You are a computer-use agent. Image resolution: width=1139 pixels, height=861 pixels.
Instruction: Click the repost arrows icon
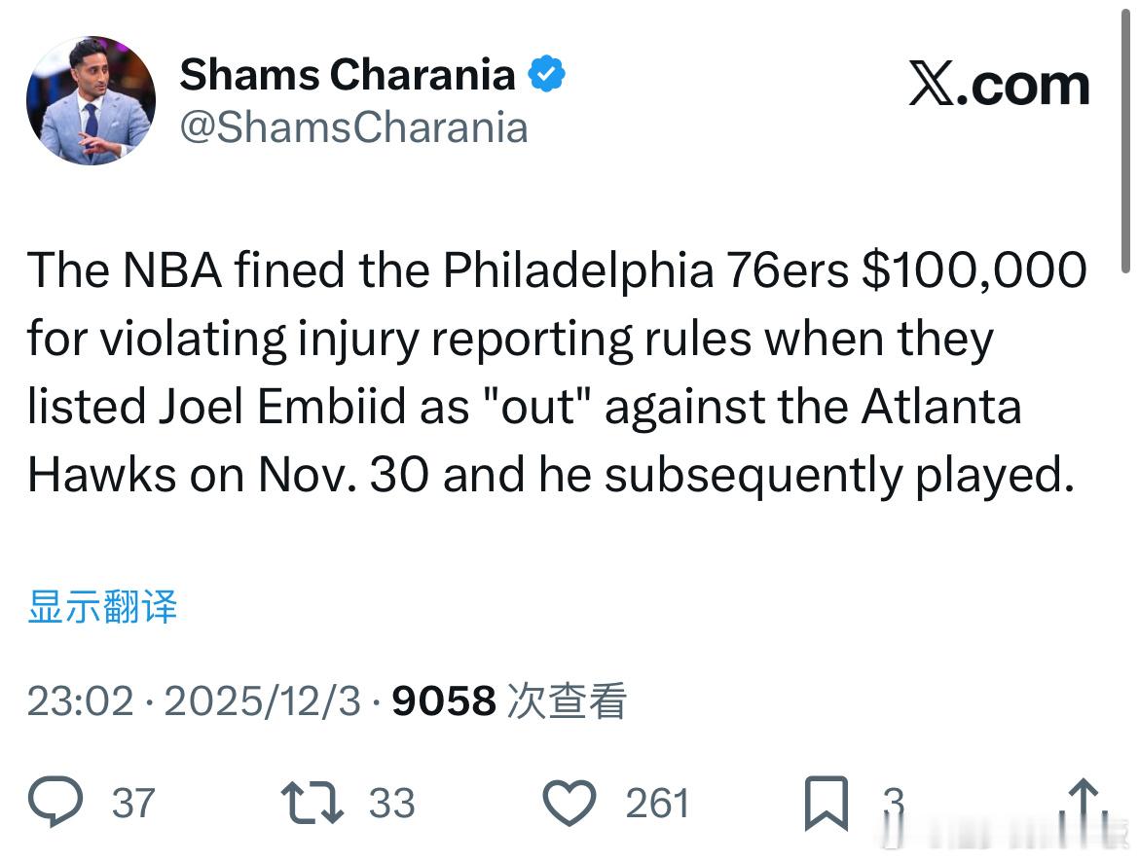point(313,803)
